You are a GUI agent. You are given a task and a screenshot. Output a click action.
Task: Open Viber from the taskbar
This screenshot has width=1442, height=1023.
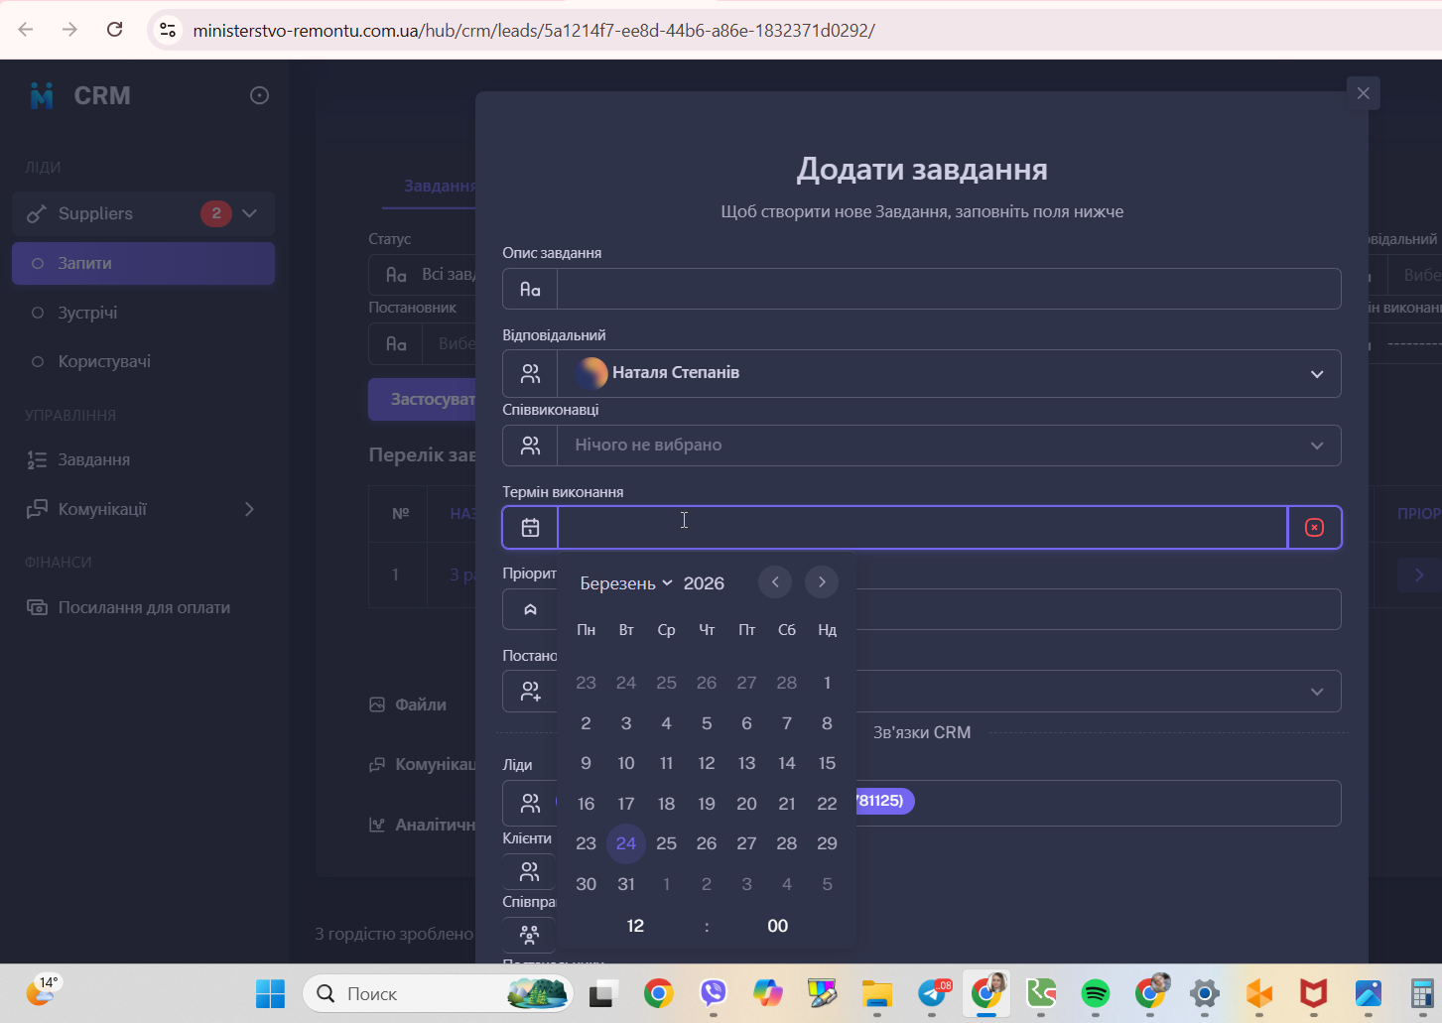(714, 993)
